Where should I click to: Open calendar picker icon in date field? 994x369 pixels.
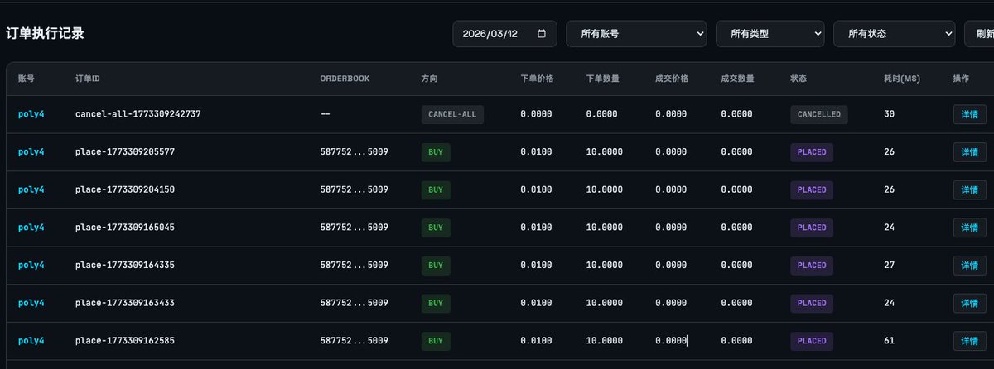542,34
